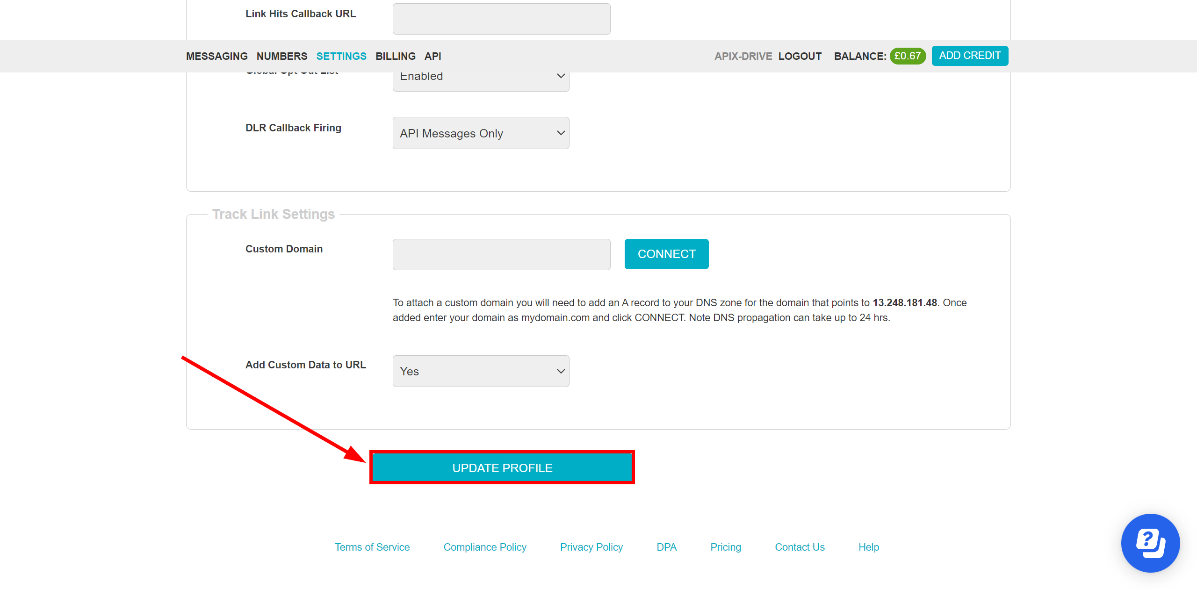This screenshot has height=589, width=1197.
Task: Click the CONNECT button for Custom Domain
Action: 666,254
